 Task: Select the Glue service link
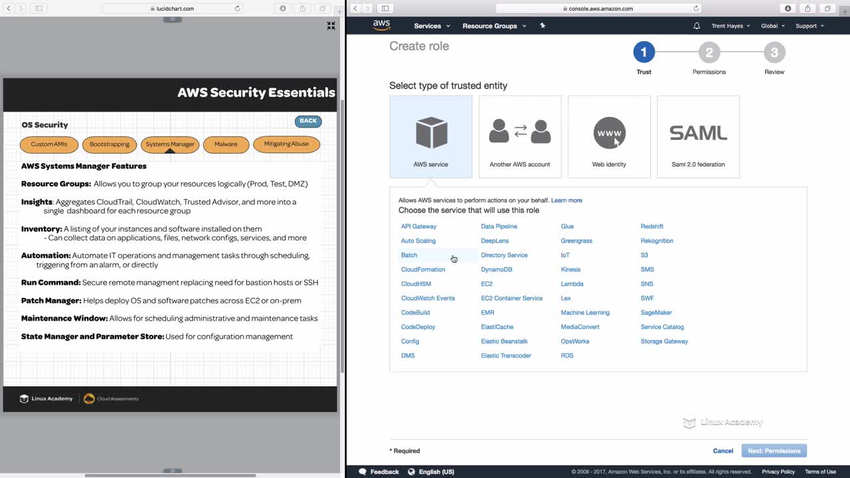(567, 226)
